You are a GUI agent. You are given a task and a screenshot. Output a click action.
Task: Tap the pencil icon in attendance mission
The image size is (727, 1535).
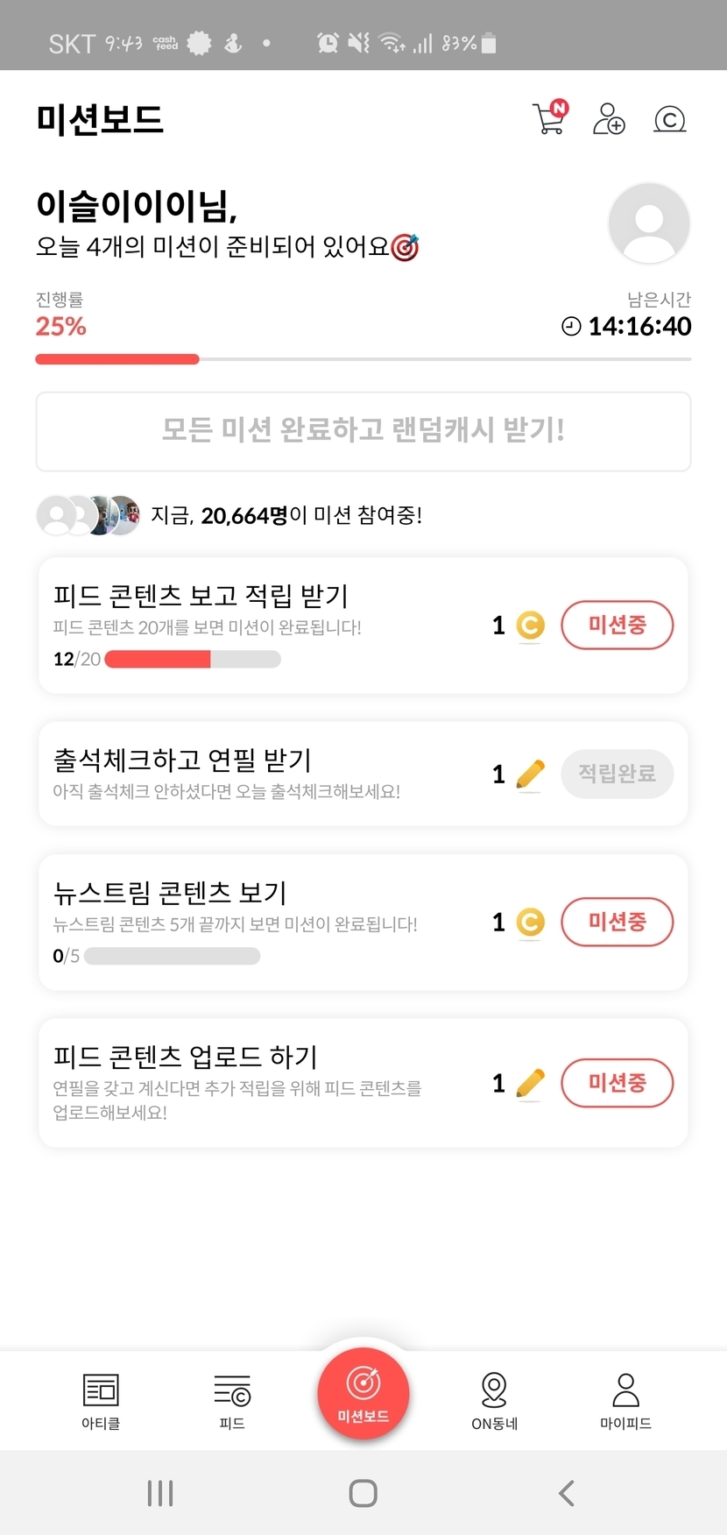tap(530, 775)
